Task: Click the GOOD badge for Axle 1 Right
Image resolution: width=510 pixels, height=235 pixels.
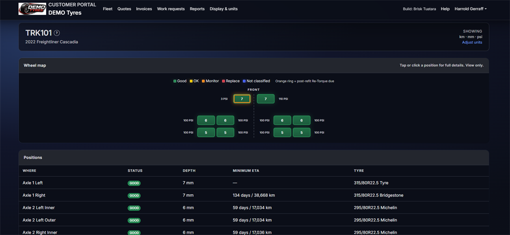Action: click(x=134, y=196)
